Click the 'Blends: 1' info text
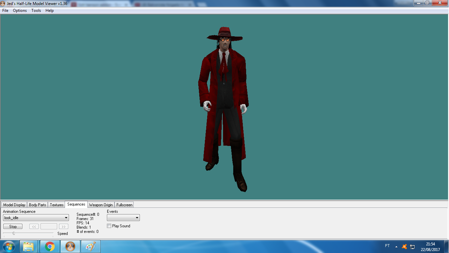 coord(84,227)
